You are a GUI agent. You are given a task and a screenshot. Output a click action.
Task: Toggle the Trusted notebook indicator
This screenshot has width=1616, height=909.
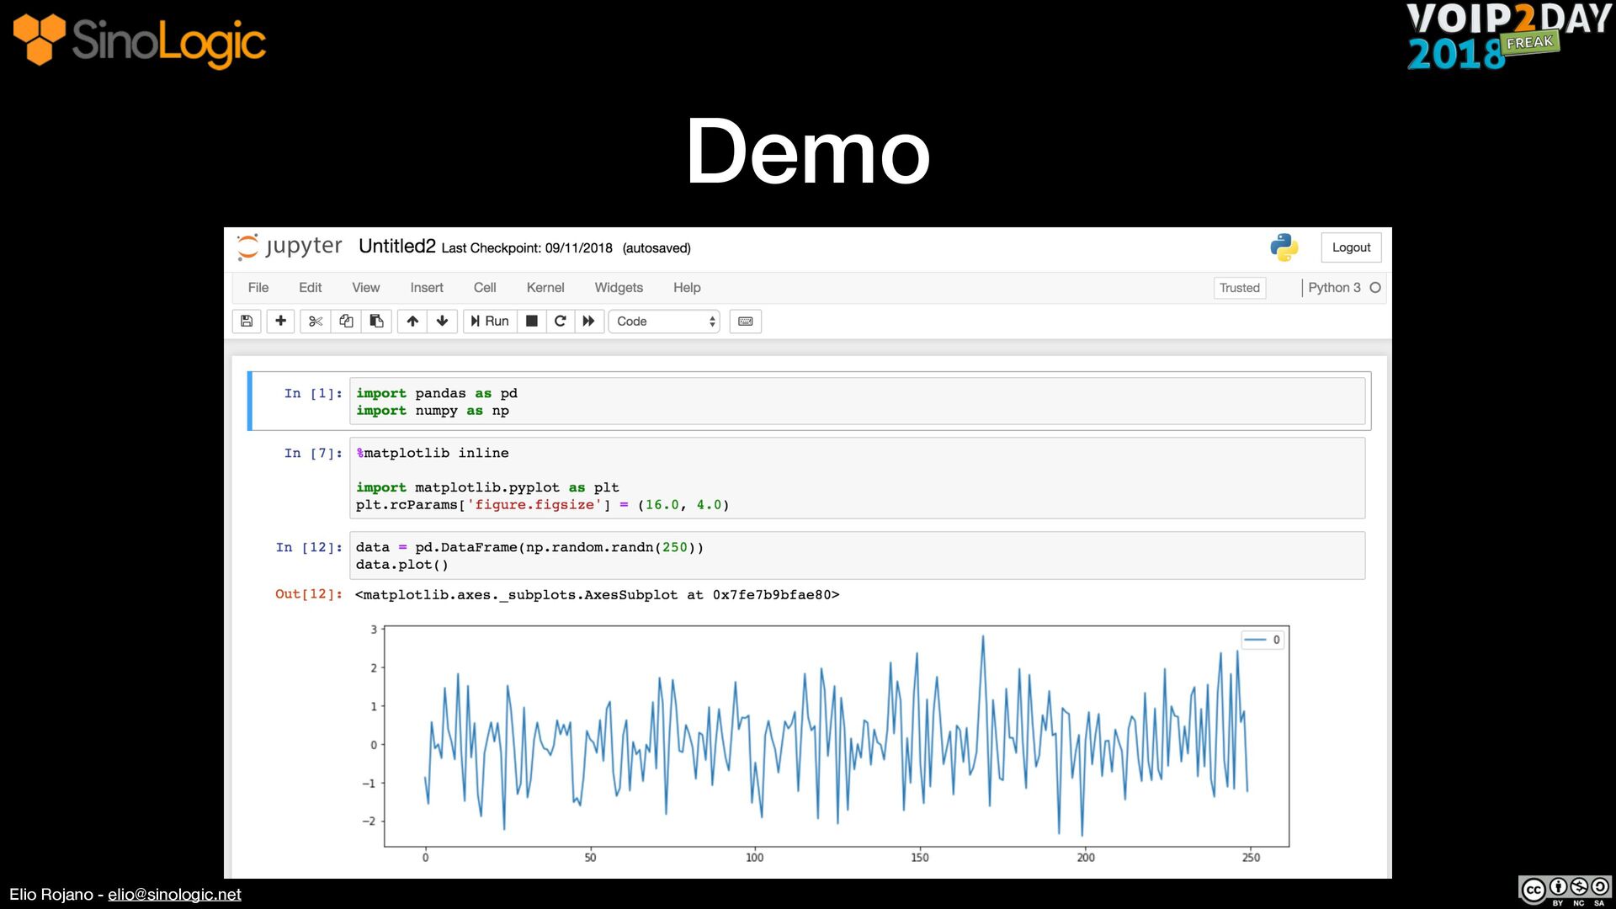(x=1239, y=288)
